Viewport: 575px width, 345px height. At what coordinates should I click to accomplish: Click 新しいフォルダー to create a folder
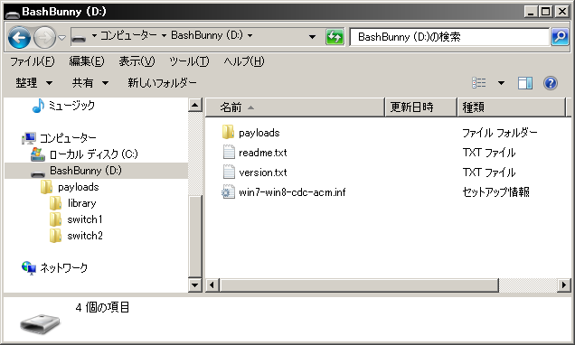click(x=162, y=83)
